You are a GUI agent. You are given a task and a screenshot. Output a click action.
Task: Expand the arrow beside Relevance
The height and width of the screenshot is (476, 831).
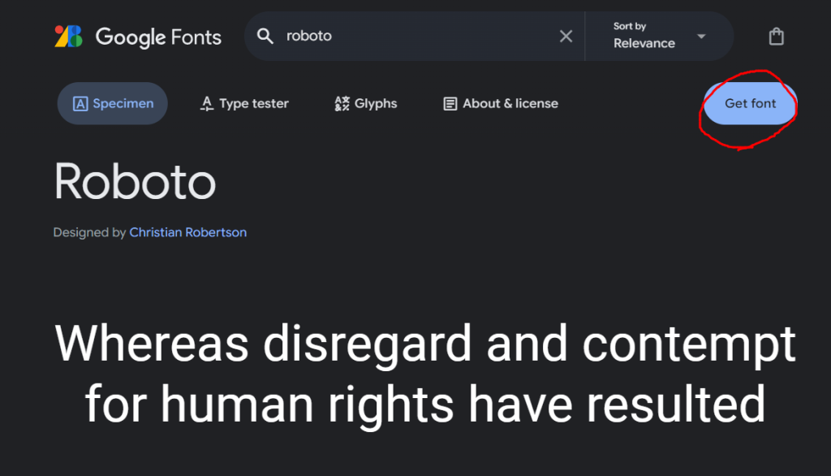pos(701,36)
